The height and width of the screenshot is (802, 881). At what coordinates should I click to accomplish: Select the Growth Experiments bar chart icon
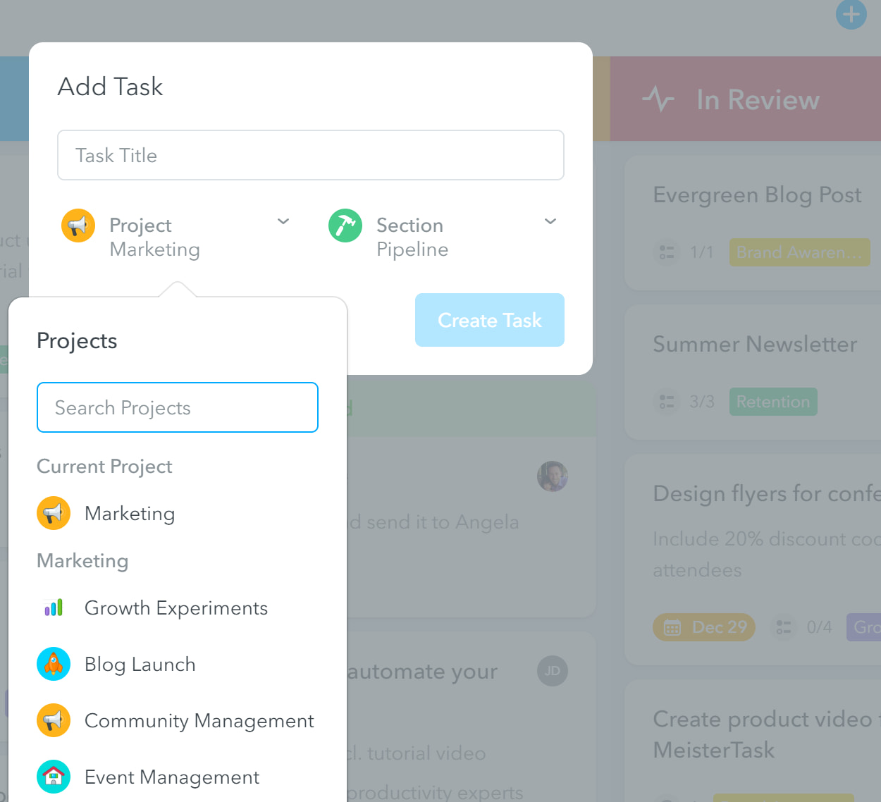click(54, 607)
